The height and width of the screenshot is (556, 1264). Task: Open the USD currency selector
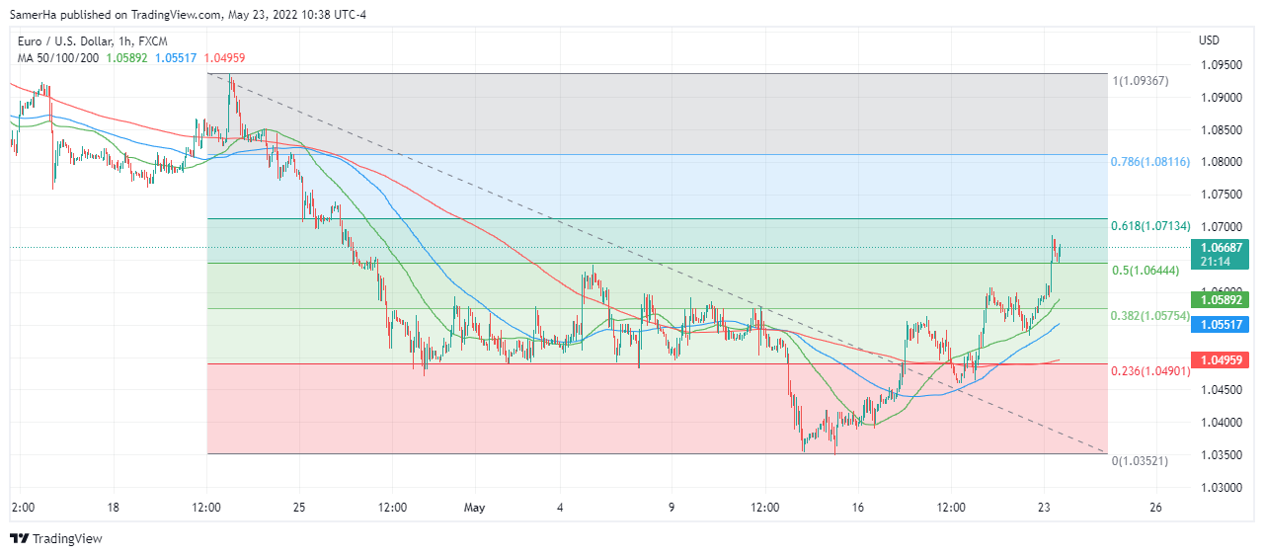point(1209,40)
